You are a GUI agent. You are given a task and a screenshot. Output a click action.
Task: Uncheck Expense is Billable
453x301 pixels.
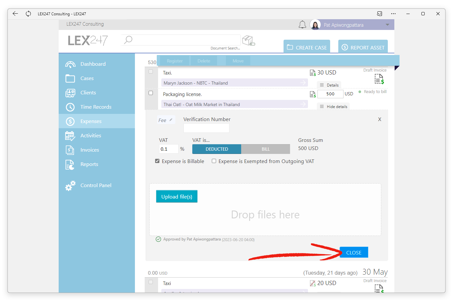pyautogui.click(x=157, y=161)
